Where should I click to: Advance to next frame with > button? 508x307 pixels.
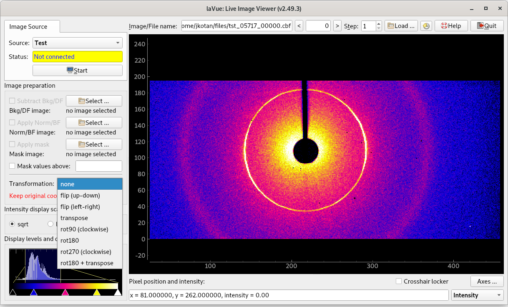337,26
